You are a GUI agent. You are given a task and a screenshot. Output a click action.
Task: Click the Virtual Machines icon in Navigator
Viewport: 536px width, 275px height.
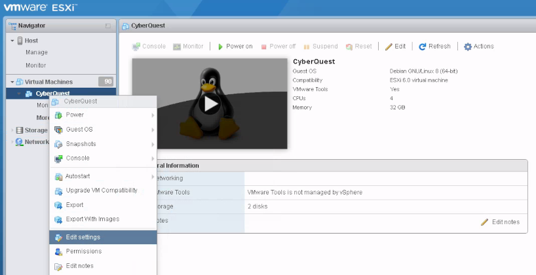coord(20,82)
